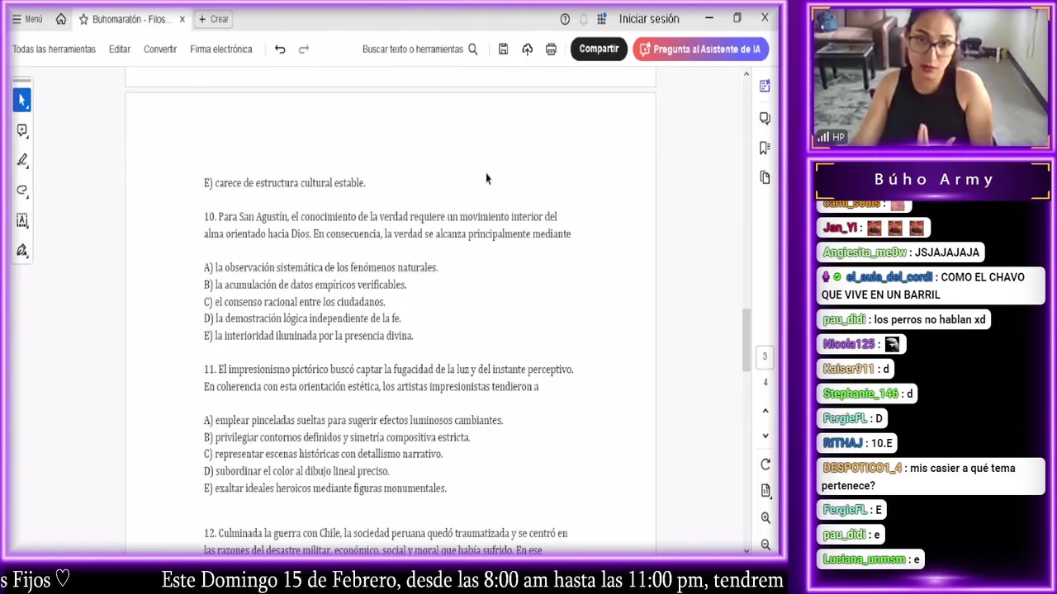The height and width of the screenshot is (594, 1057).
Task: Click the + Crear button
Action: [x=214, y=19]
